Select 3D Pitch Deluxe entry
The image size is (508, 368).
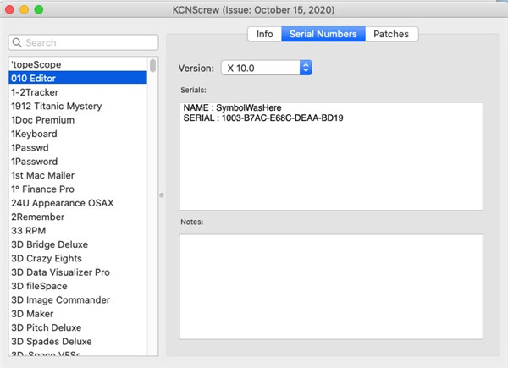pyautogui.click(x=78, y=327)
